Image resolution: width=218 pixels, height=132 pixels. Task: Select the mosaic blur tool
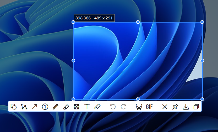click(76, 107)
